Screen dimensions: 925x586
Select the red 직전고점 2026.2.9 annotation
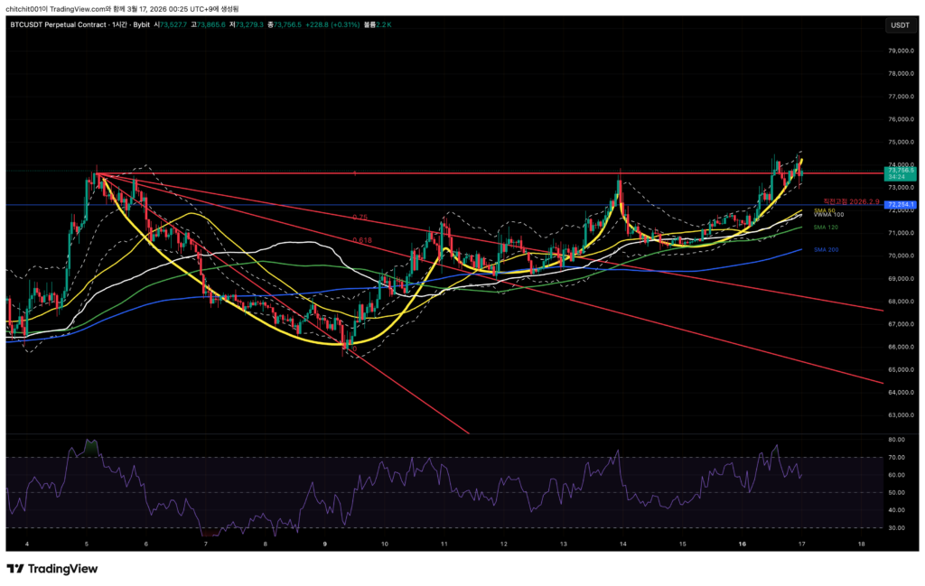(850, 201)
